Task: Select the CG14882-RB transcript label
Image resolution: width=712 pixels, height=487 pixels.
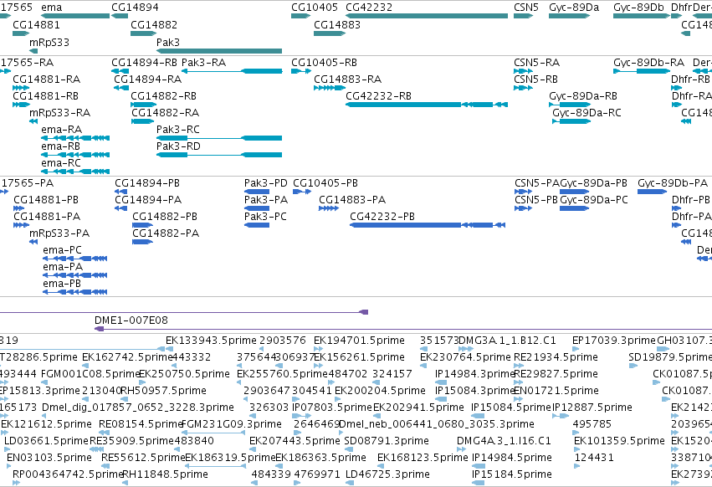Action: tap(163, 96)
